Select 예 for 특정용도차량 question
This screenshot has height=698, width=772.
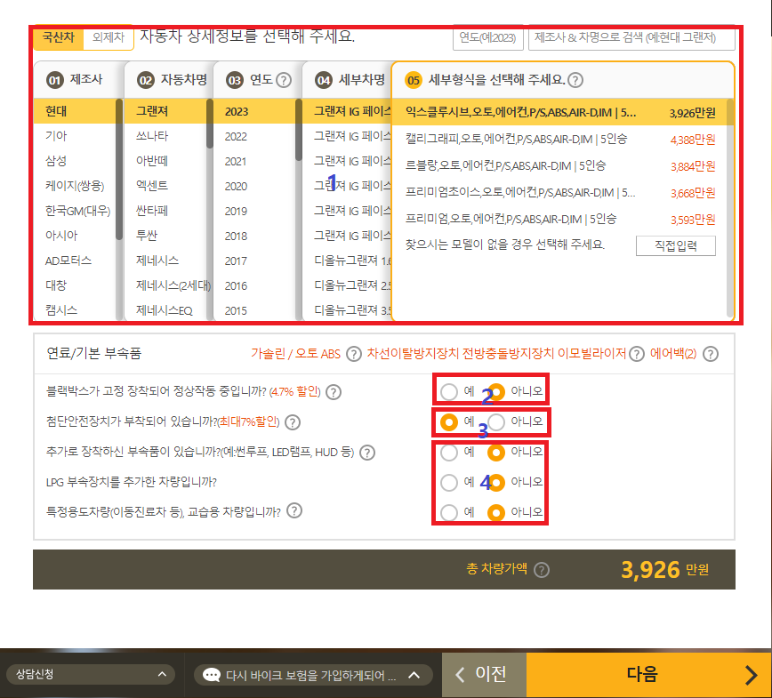coord(449,512)
